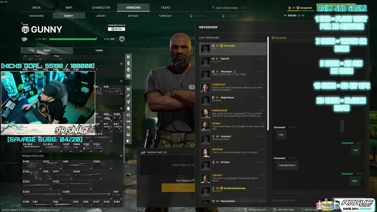Filter by magazines icon

[128, 121]
